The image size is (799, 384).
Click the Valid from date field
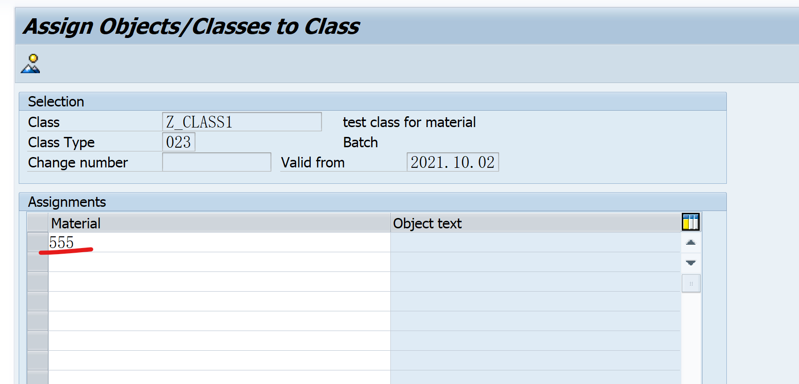pyautogui.click(x=453, y=162)
